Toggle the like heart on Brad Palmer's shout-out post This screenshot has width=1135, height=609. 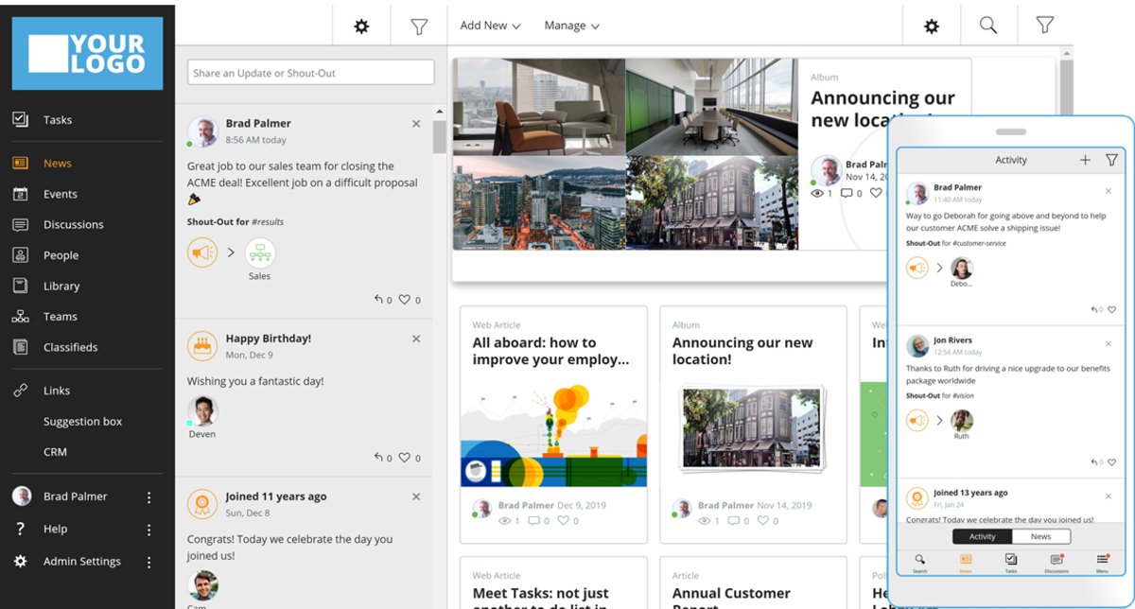(407, 299)
